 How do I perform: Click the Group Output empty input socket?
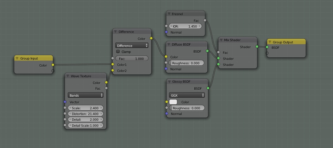(267, 53)
